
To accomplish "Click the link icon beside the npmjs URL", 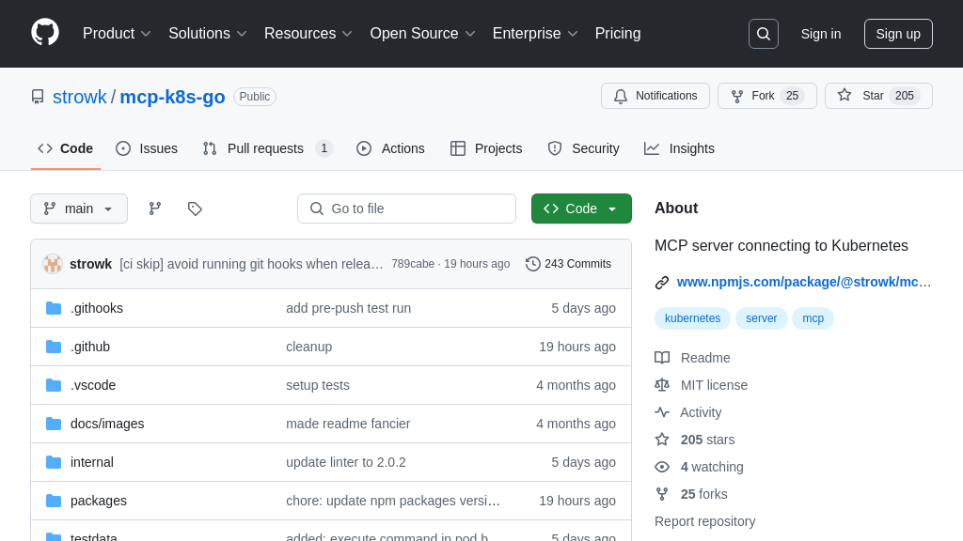I will [662, 282].
